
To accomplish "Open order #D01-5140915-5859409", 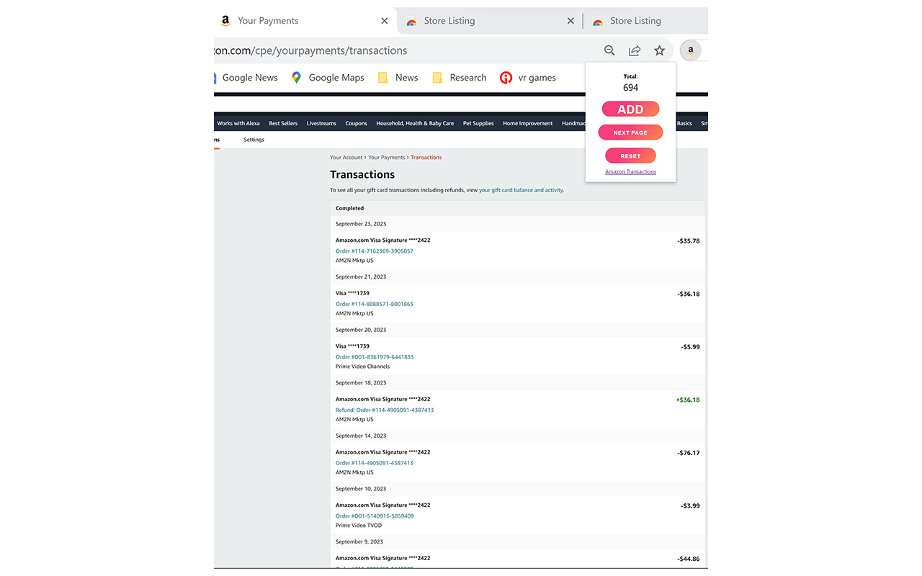I will tap(375, 516).
